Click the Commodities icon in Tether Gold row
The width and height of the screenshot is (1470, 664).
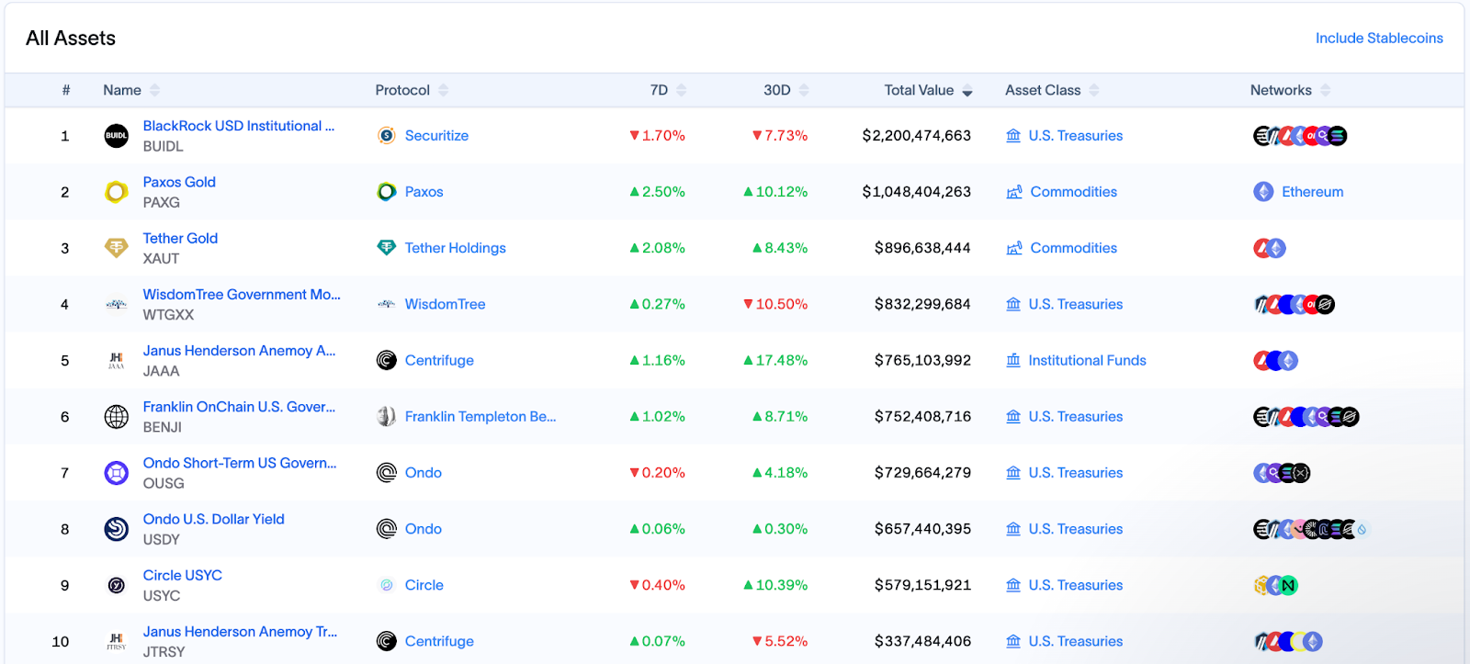coord(1014,248)
